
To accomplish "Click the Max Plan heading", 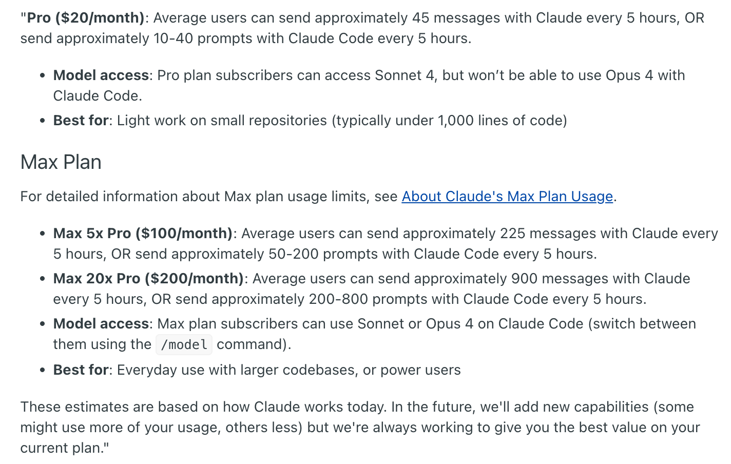I will click(x=61, y=162).
